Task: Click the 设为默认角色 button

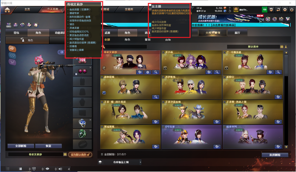Action: pos(80,154)
